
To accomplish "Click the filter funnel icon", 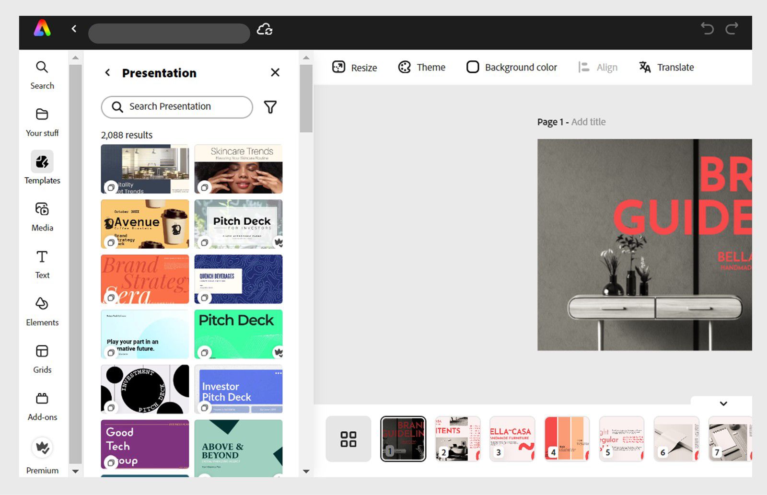I will pyautogui.click(x=270, y=107).
